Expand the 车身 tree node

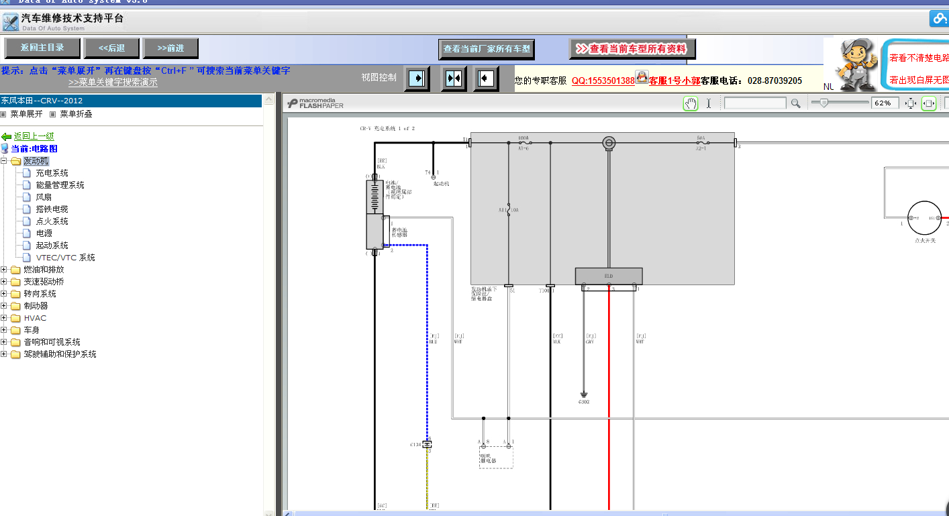coord(4,330)
